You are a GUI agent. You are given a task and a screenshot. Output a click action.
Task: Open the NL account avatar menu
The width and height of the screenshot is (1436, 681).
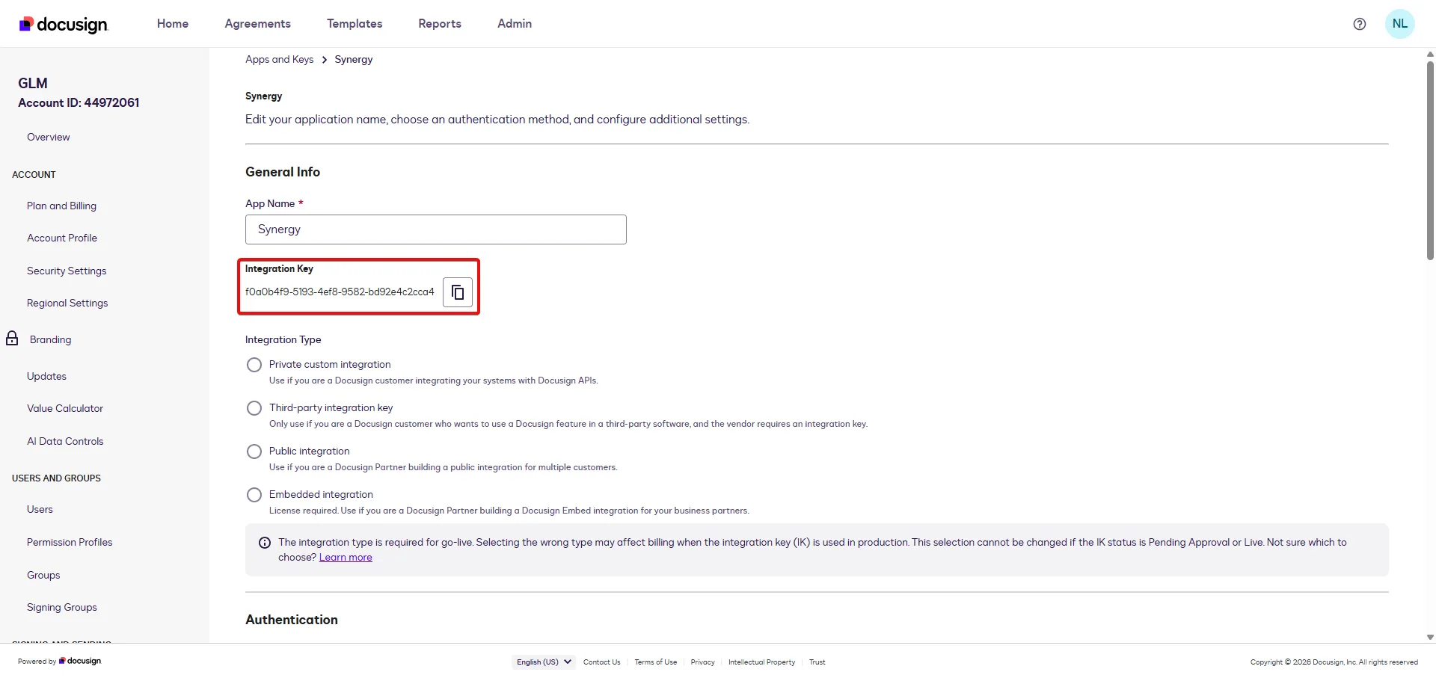(x=1400, y=23)
